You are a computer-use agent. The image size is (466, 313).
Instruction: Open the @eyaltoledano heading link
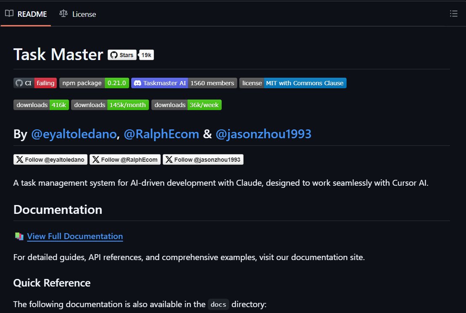[x=74, y=134]
